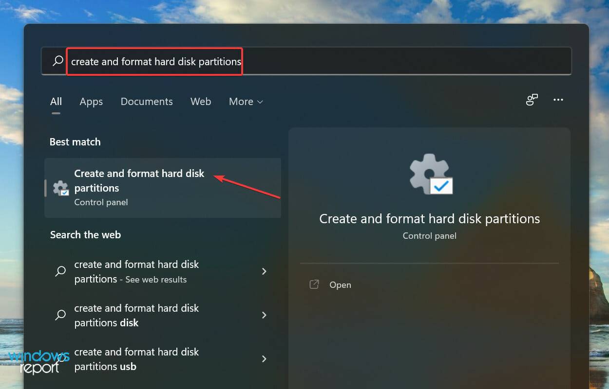Expand the partitions disk suggestion chevron
The height and width of the screenshot is (389, 609).
coord(264,315)
